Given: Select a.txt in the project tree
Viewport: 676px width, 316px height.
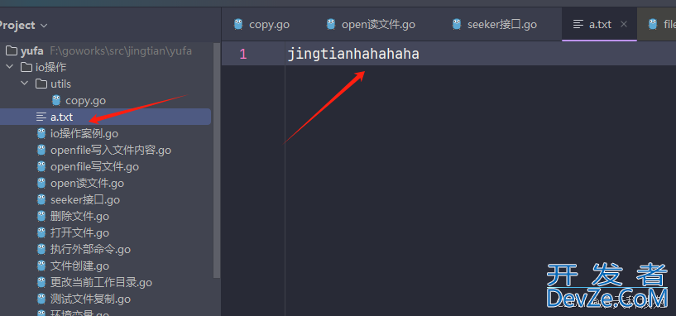Looking at the screenshot, I should 62,117.
